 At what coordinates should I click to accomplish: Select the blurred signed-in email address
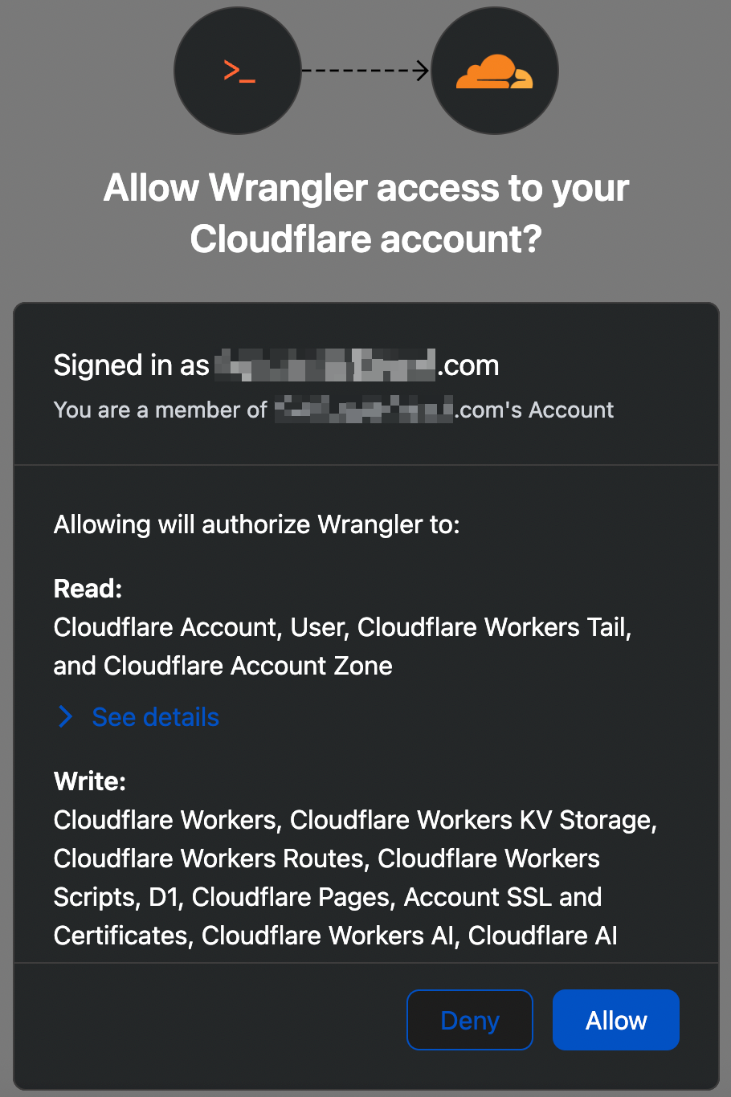click(325, 365)
